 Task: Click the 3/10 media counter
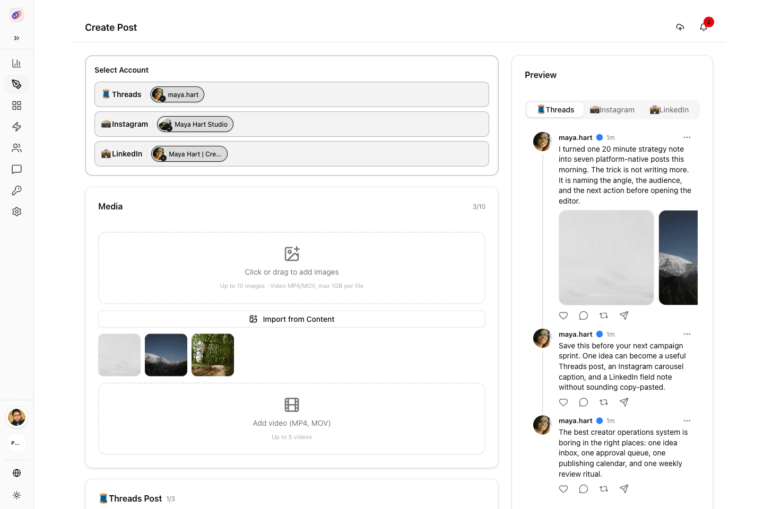[x=479, y=207]
